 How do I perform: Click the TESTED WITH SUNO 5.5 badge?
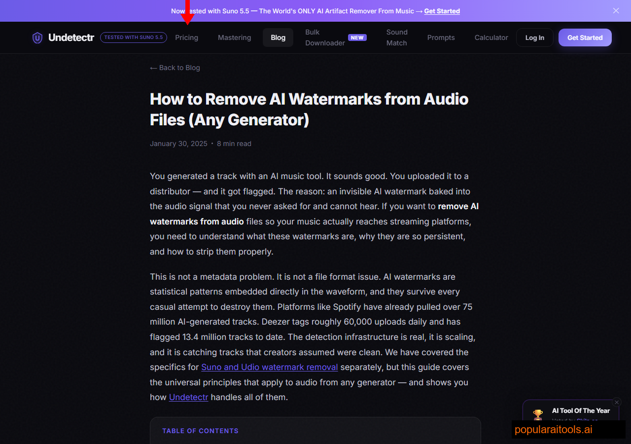pos(134,37)
